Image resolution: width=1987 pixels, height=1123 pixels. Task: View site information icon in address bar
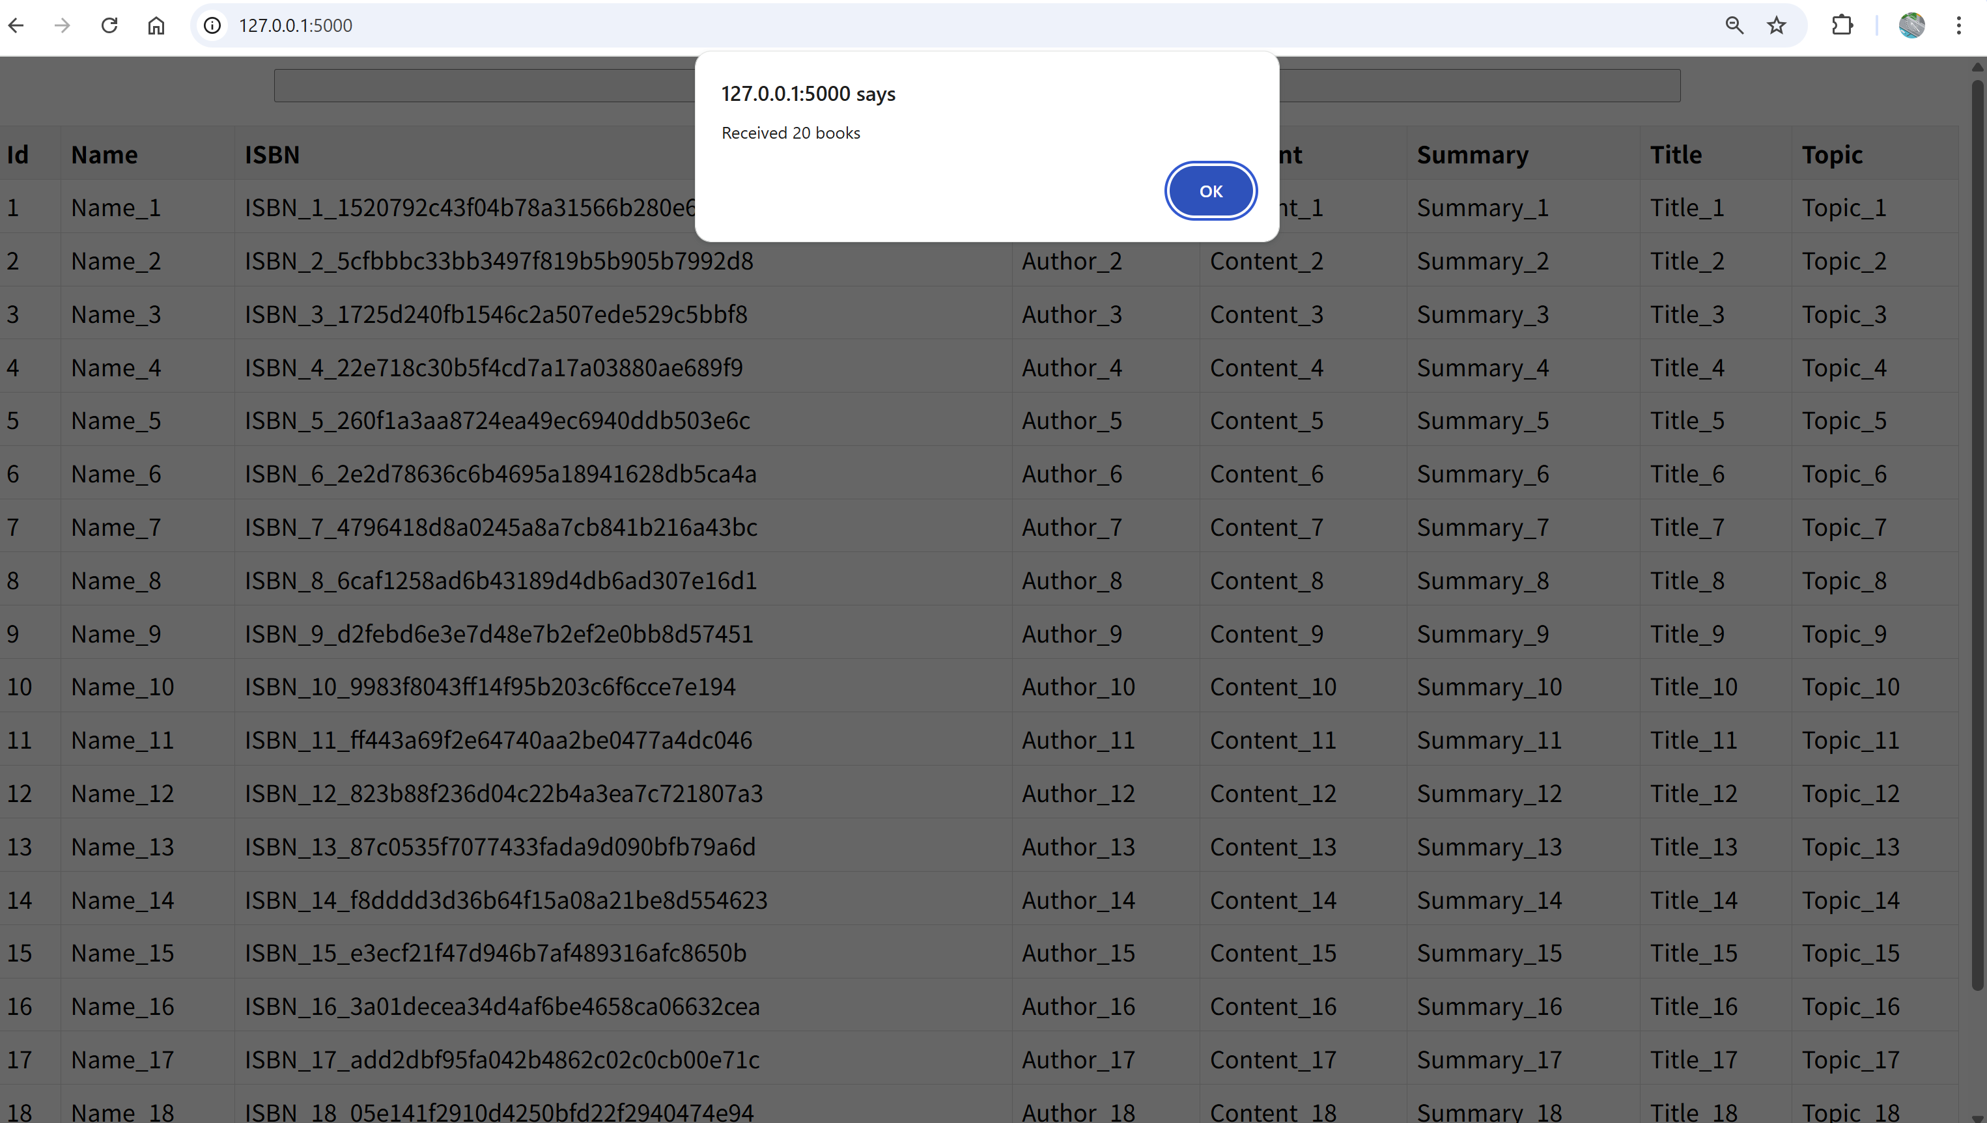click(212, 25)
